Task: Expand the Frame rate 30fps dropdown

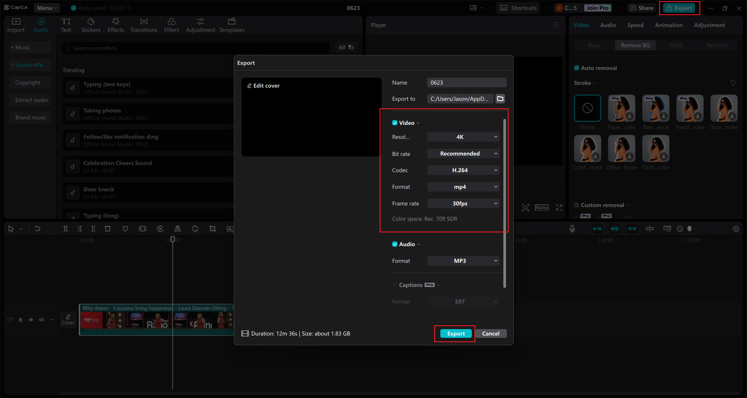Action: pyautogui.click(x=463, y=204)
